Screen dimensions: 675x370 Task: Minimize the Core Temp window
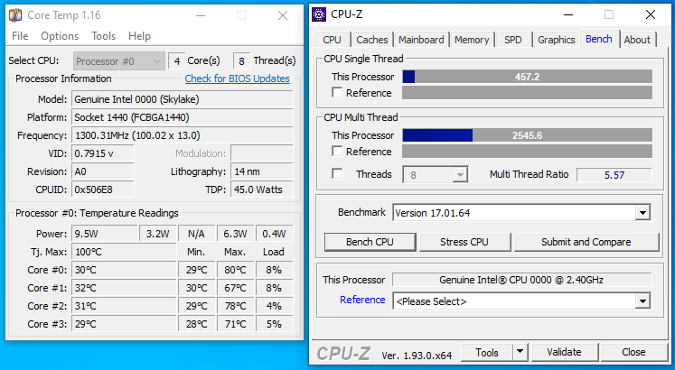tap(199, 15)
